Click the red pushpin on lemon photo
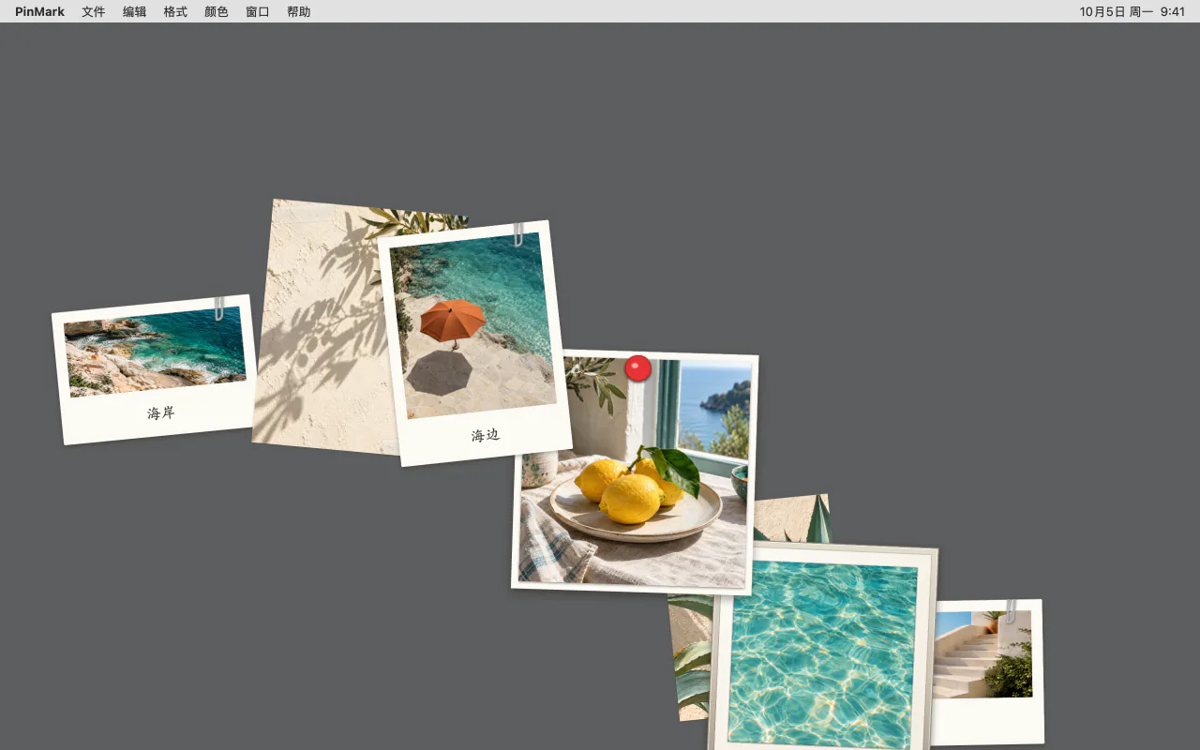This screenshot has height=750, width=1200. pos(638,368)
